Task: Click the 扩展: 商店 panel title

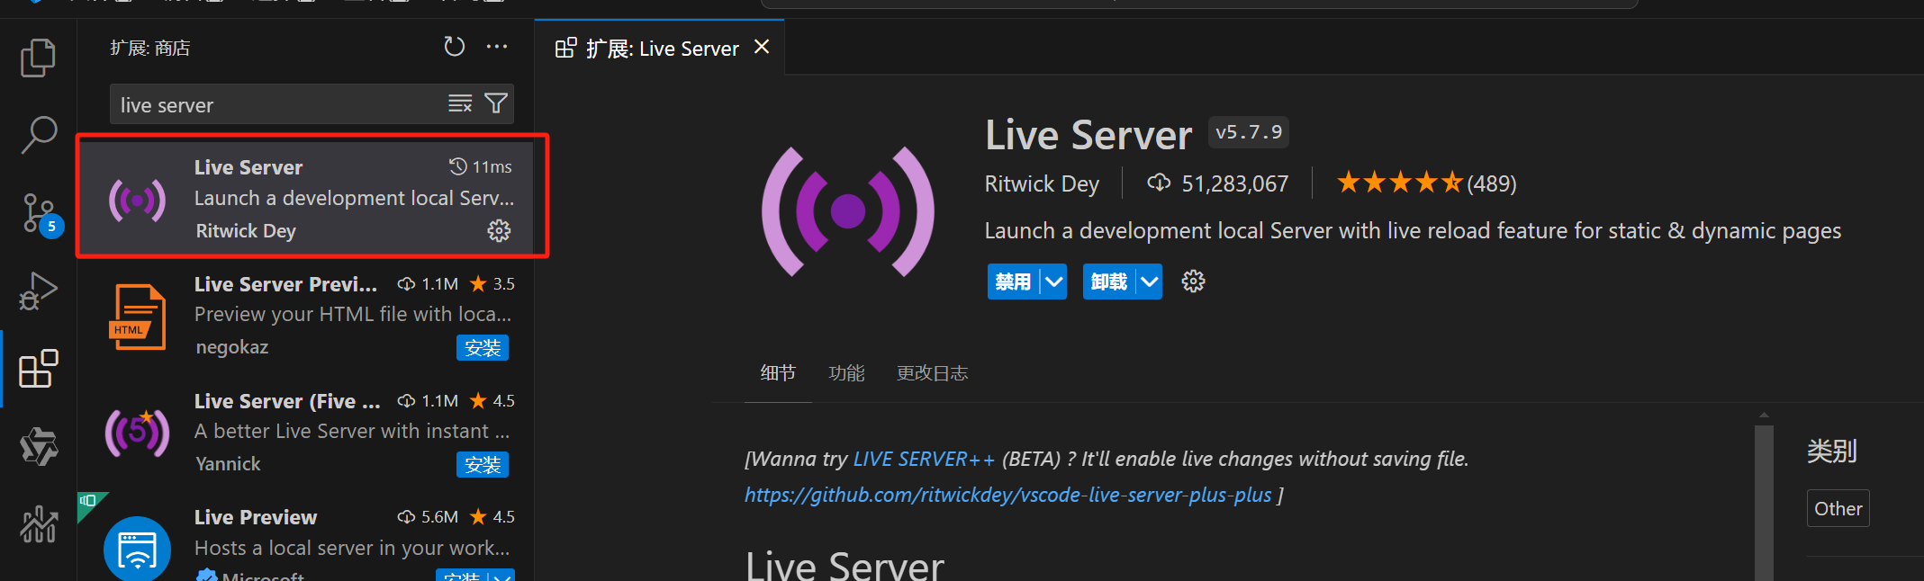Action: click(x=150, y=48)
